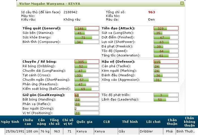
Task: Click the ShotPower bar showing 63
Action: (x=166, y=42)
